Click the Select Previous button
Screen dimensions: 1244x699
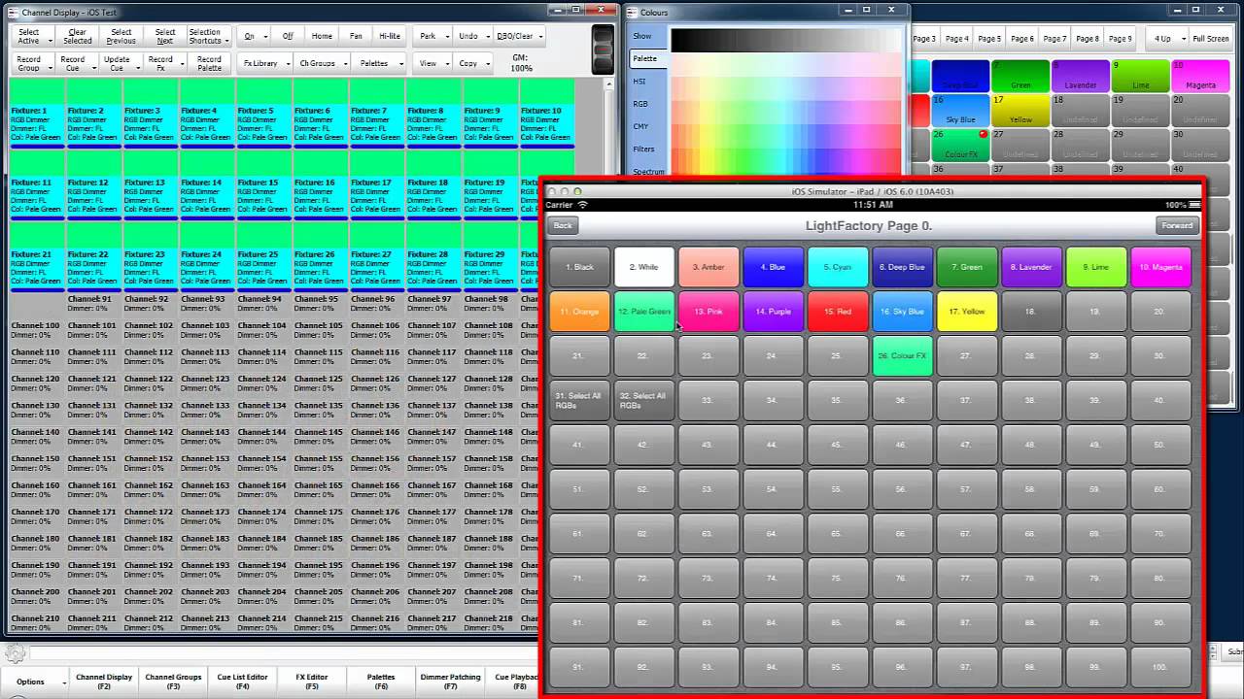[x=121, y=36]
